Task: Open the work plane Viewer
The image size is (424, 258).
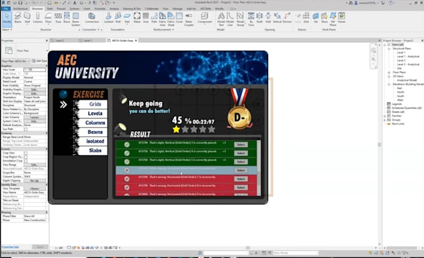Action: pyautogui.click(x=342, y=18)
